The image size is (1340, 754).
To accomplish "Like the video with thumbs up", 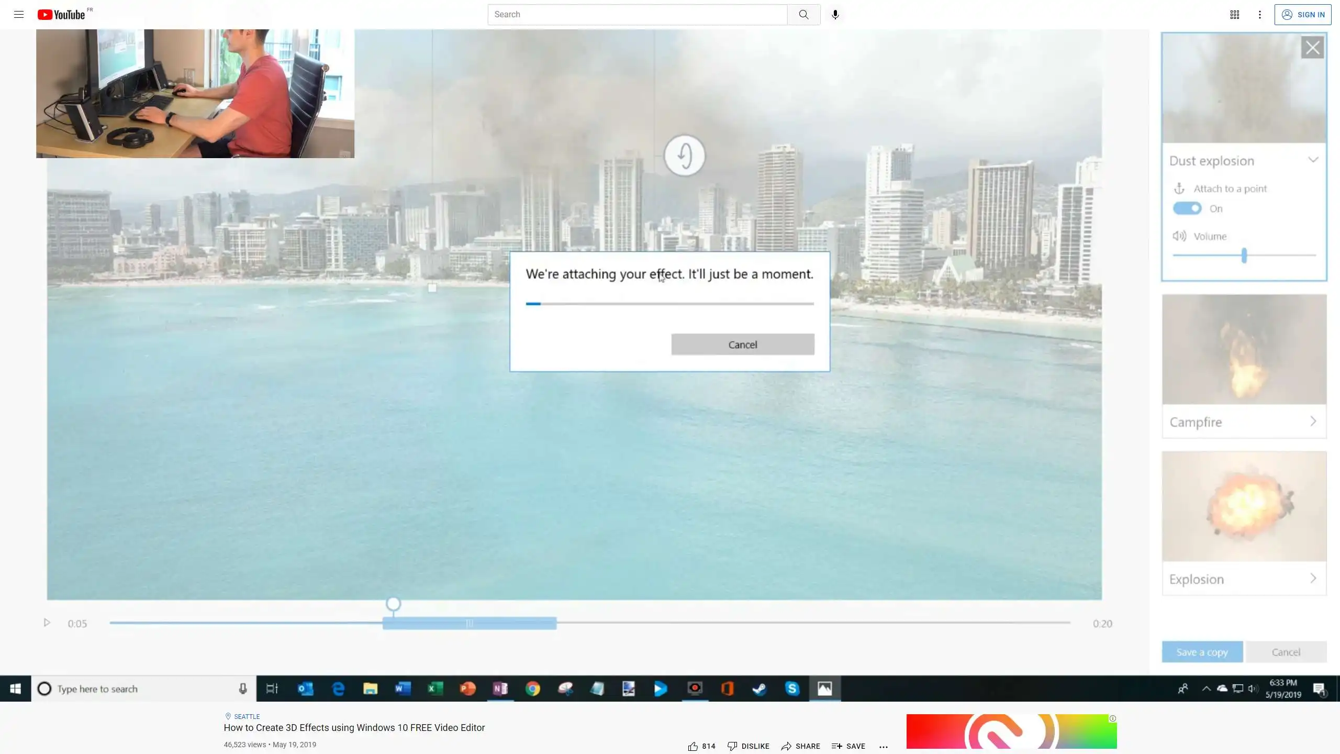I will pyautogui.click(x=693, y=746).
